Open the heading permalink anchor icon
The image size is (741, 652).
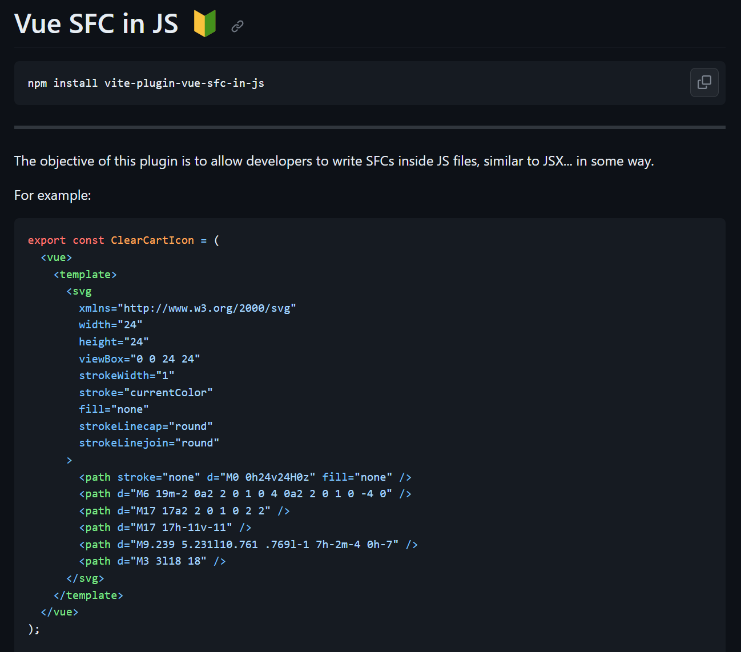(x=237, y=26)
